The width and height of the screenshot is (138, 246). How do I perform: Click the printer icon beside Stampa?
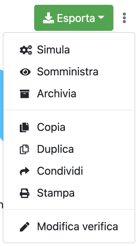[25, 193]
